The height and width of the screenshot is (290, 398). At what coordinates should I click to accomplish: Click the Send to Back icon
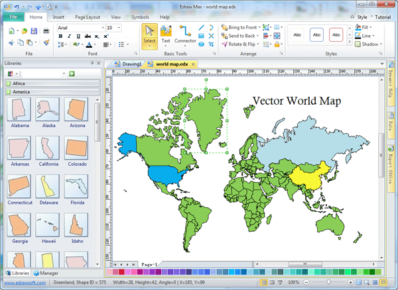point(224,36)
